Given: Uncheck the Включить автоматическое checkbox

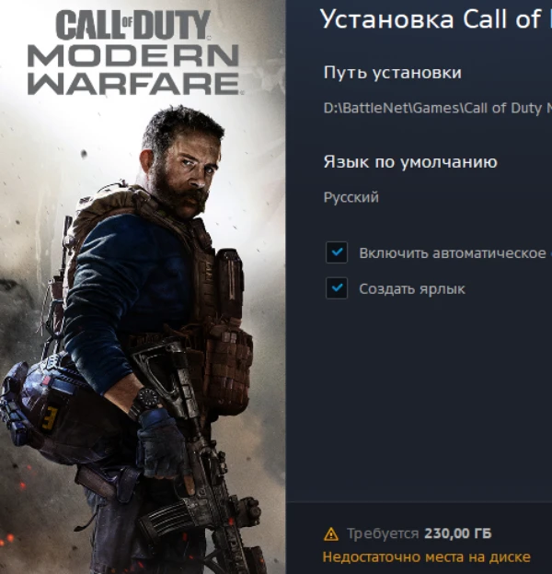Looking at the screenshot, I should tap(337, 252).
